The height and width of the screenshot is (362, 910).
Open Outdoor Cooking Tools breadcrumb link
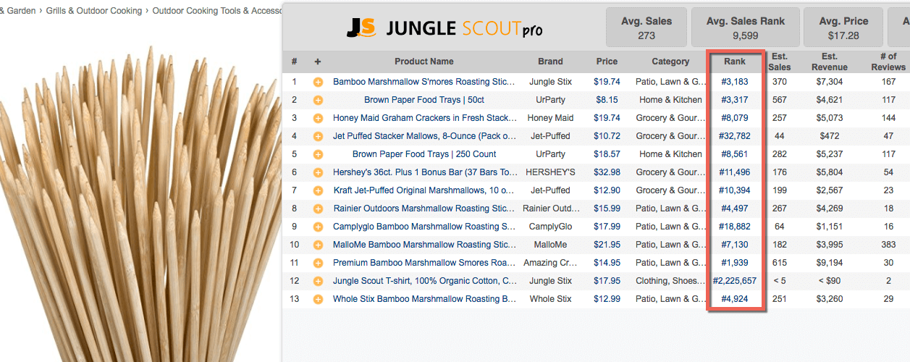click(217, 11)
